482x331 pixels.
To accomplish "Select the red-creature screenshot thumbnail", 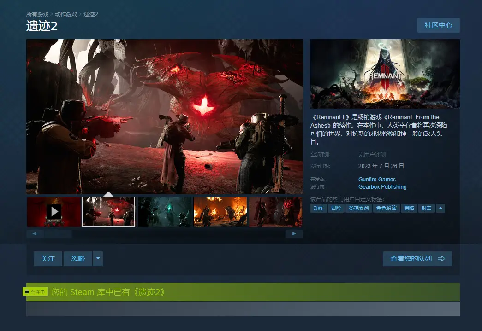I will (108, 212).
